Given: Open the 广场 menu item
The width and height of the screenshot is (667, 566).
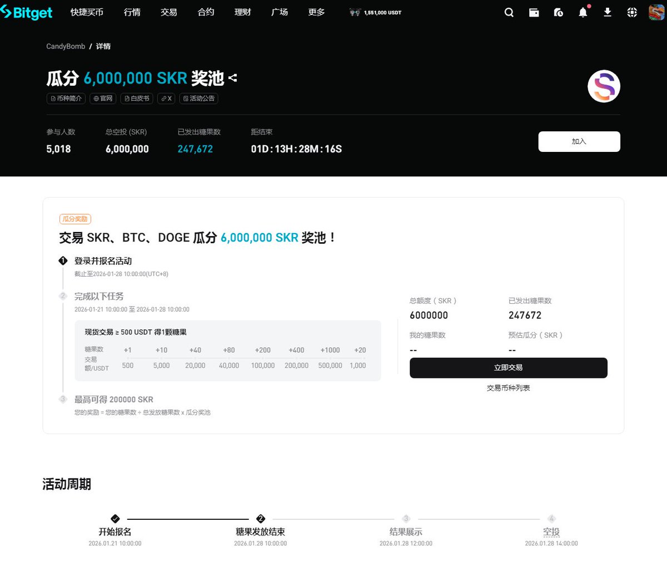Looking at the screenshot, I should 280,12.
